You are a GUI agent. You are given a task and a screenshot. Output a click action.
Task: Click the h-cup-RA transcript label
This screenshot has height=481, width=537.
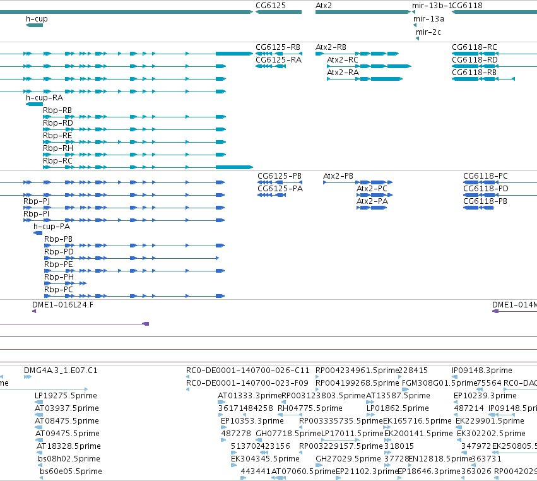[45, 98]
